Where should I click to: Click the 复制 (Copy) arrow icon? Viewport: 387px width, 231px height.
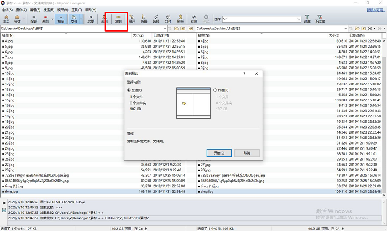coord(118,19)
